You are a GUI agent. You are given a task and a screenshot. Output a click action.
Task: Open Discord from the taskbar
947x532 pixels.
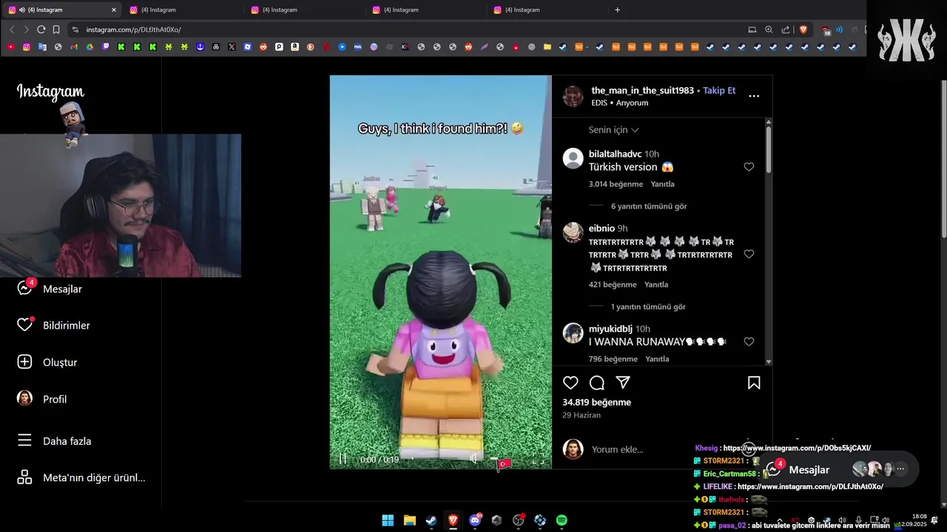click(475, 520)
